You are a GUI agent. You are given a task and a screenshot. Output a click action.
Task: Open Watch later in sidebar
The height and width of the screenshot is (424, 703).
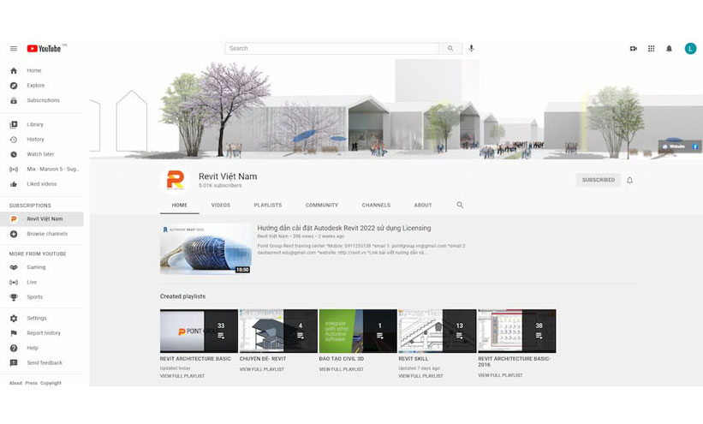click(x=40, y=154)
